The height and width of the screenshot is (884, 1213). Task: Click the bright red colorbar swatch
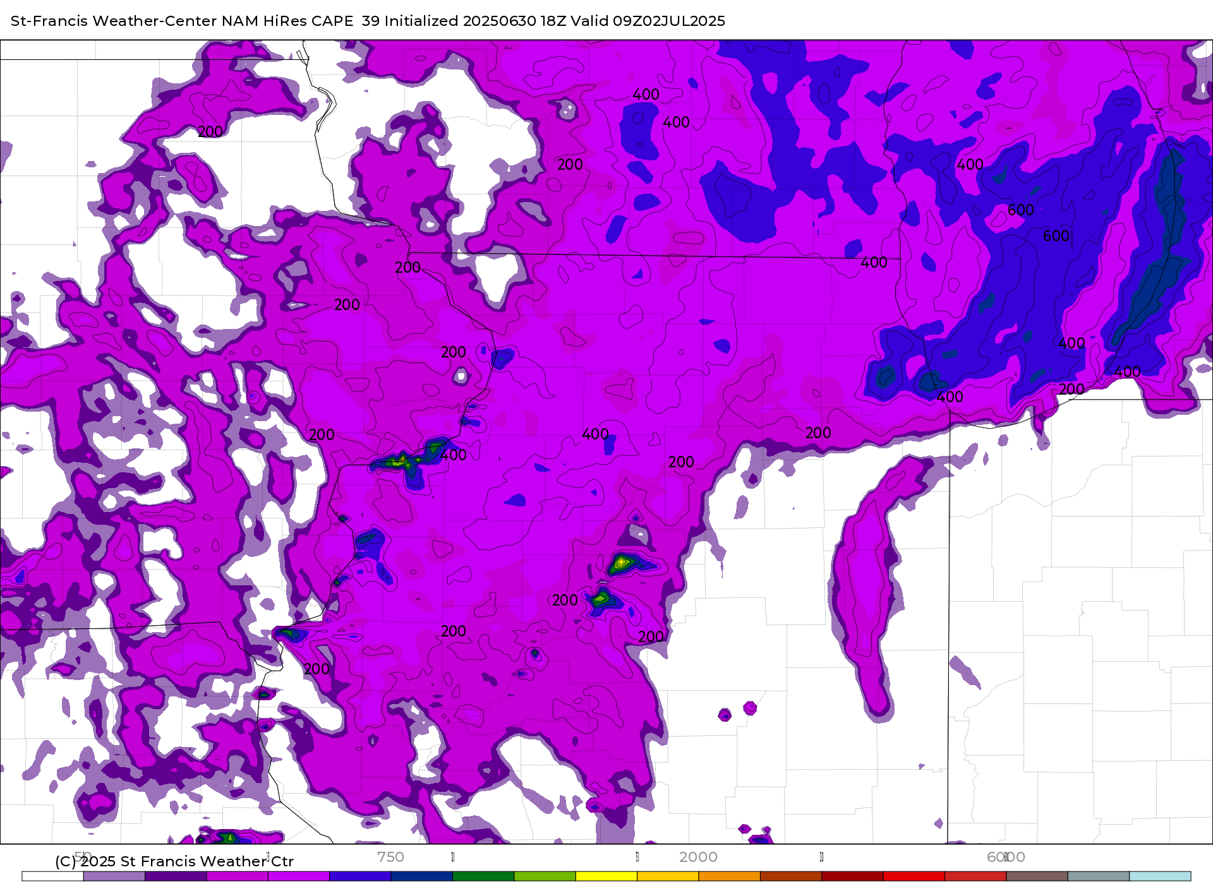pyautogui.click(x=914, y=876)
